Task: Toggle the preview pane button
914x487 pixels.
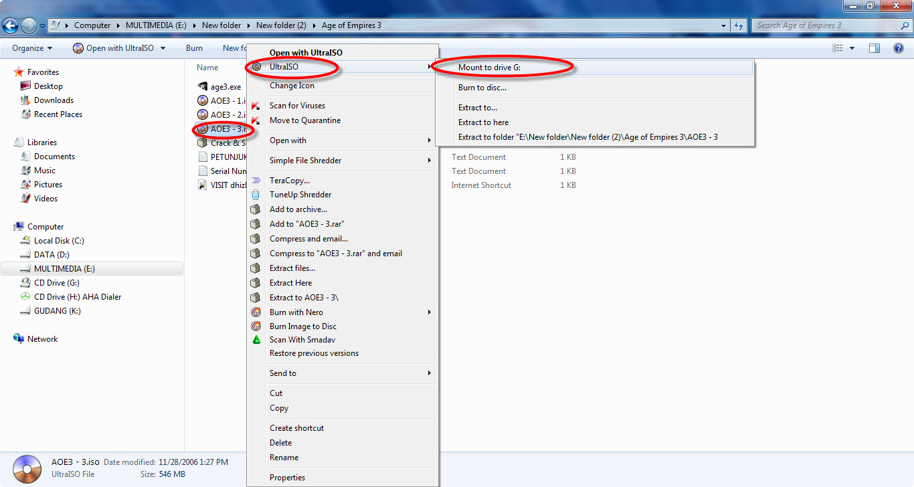Action: pyautogui.click(x=874, y=48)
